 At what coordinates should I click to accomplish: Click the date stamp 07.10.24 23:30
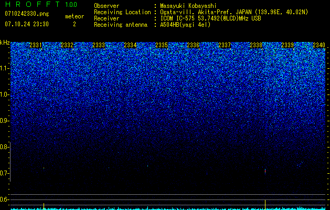(27, 24)
